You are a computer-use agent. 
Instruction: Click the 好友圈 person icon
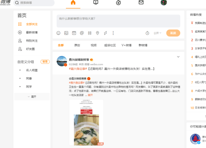point(20,49)
